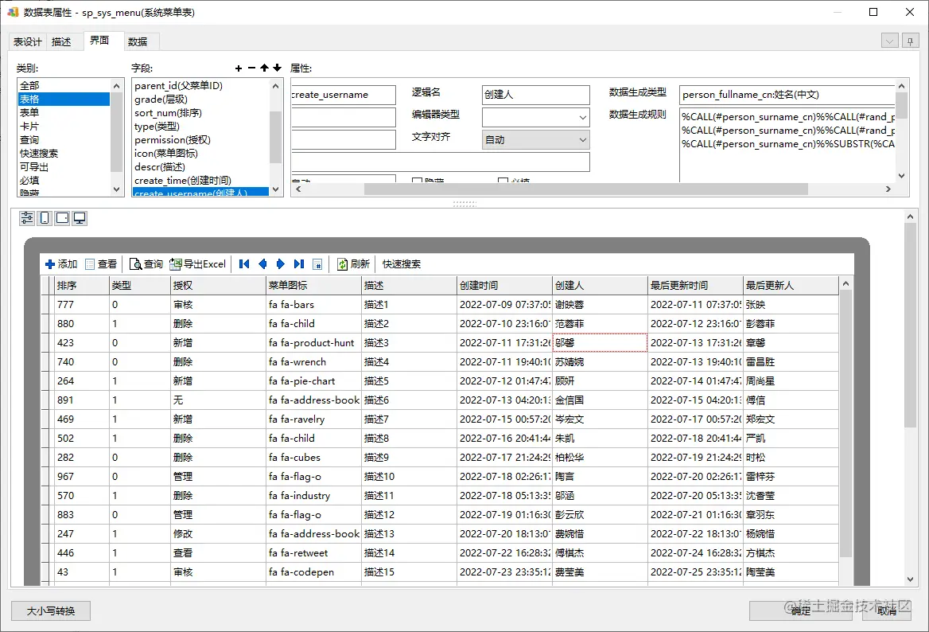The height and width of the screenshot is (632, 929).
Task: Switch to 表设计 tab
Action: click(x=28, y=41)
